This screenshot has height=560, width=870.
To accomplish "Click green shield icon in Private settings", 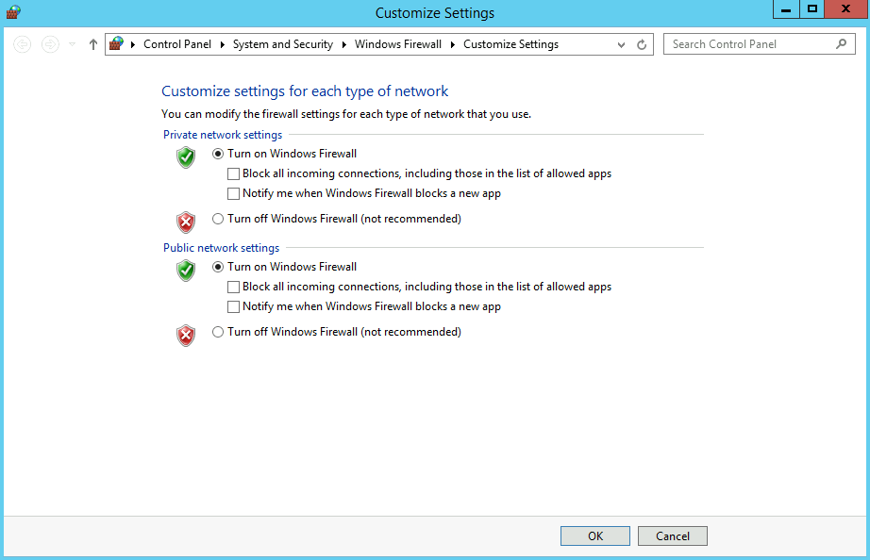I will tap(186, 157).
